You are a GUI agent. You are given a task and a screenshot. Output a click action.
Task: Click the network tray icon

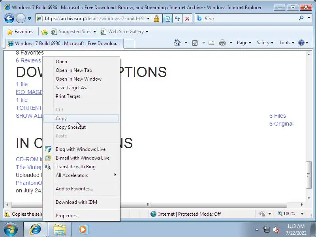[266, 230]
